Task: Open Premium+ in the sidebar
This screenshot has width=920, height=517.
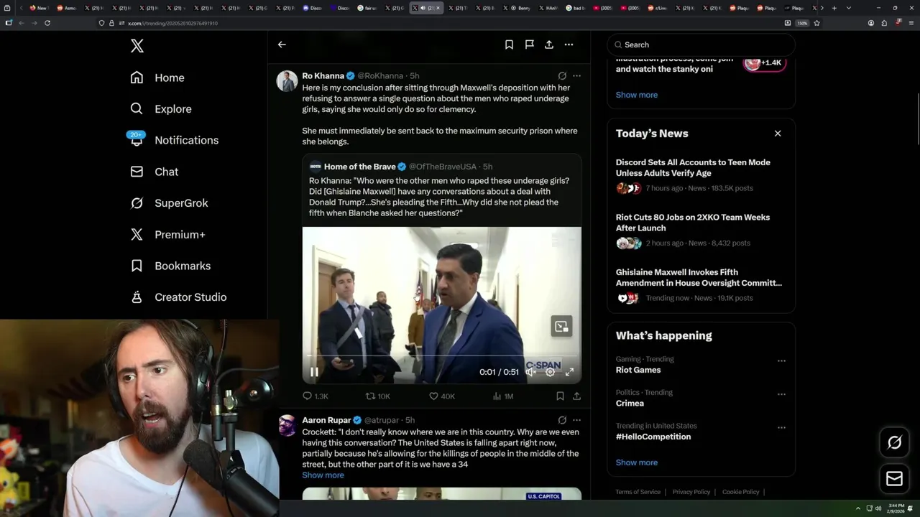Action: [167, 234]
